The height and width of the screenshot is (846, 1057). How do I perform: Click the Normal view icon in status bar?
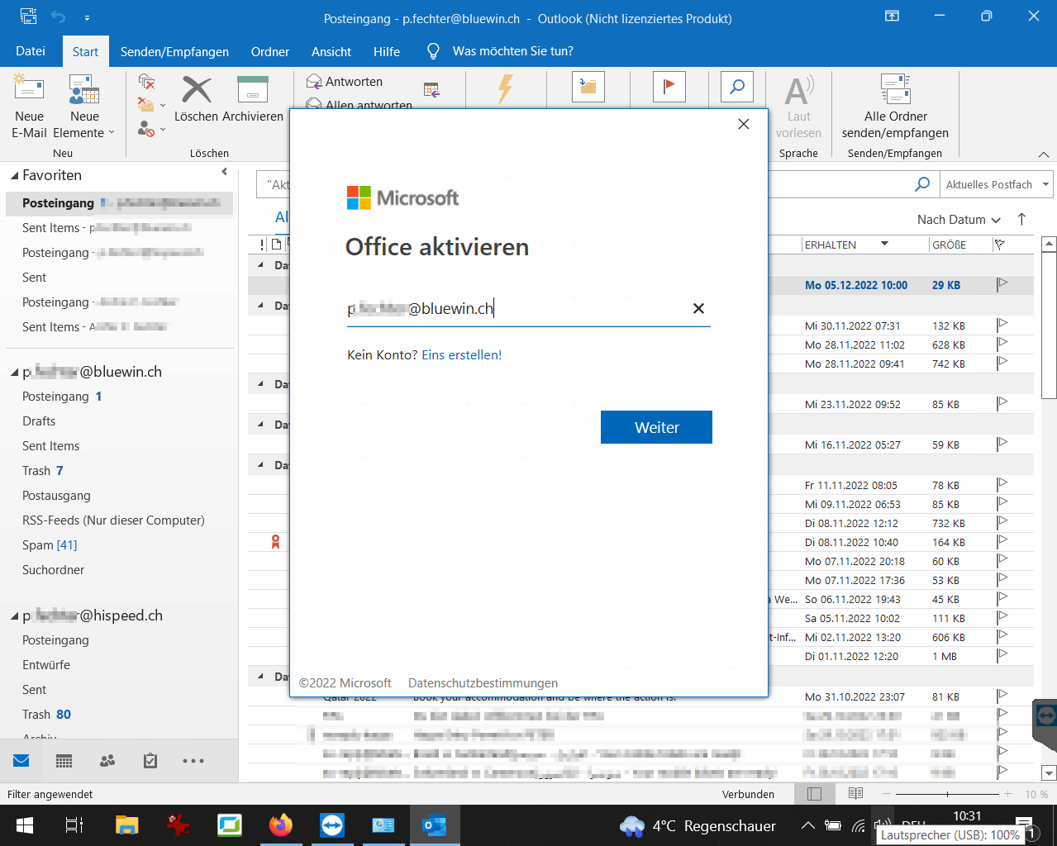click(x=814, y=794)
